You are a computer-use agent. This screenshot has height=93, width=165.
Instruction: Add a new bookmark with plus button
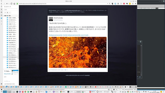click(5, 13)
